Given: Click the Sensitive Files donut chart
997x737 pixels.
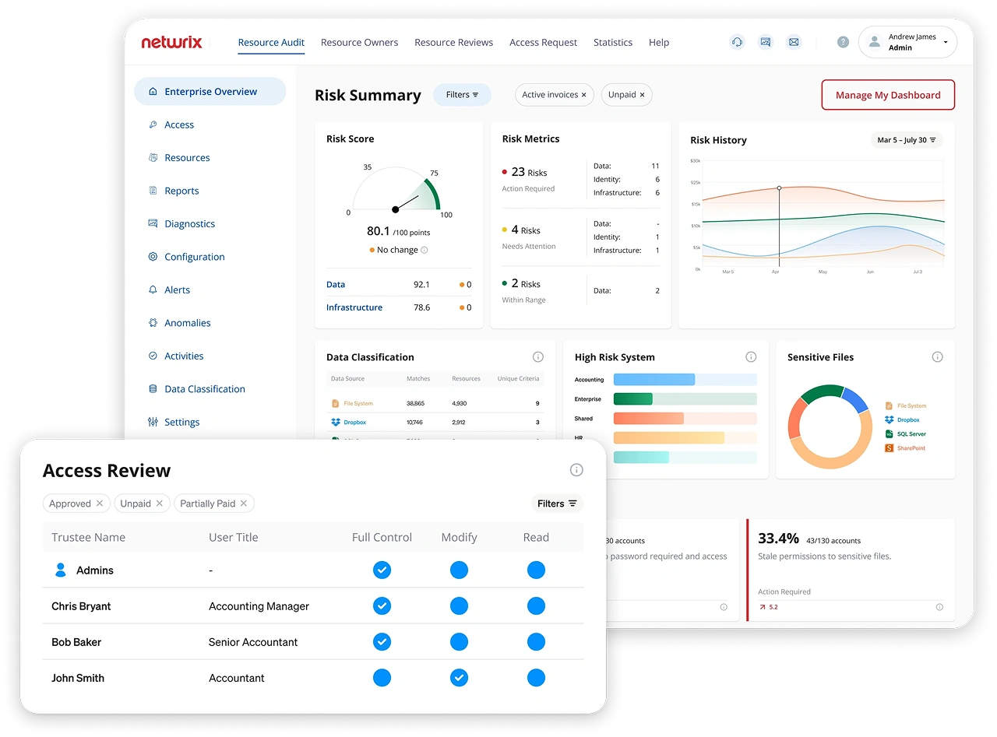Looking at the screenshot, I should (x=830, y=426).
